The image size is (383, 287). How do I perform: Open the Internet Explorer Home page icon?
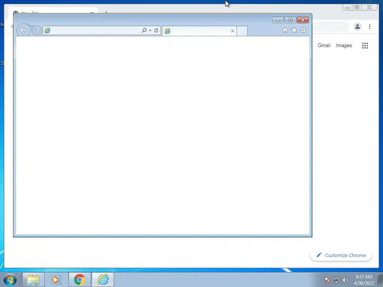[x=285, y=30]
